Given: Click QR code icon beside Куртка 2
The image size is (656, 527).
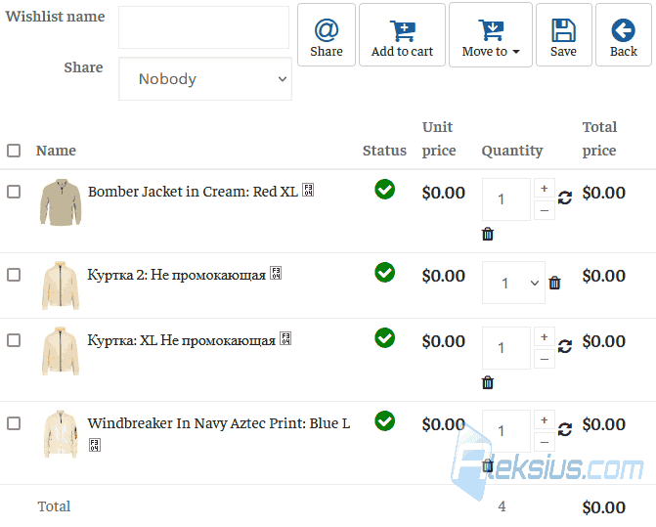Looking at the screenshot, I should coord(276,273).
